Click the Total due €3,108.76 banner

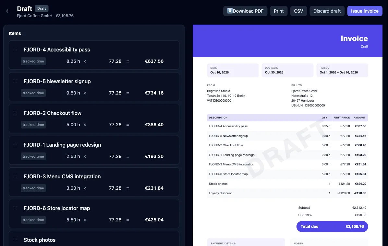(x=332, y=227)
